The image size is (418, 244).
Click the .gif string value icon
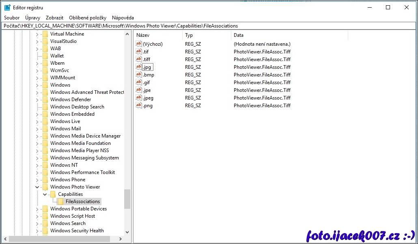click(139, 83)
